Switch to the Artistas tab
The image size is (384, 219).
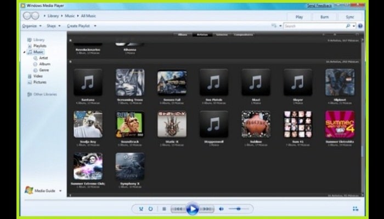pyautogui.click(x=202, y=34)
